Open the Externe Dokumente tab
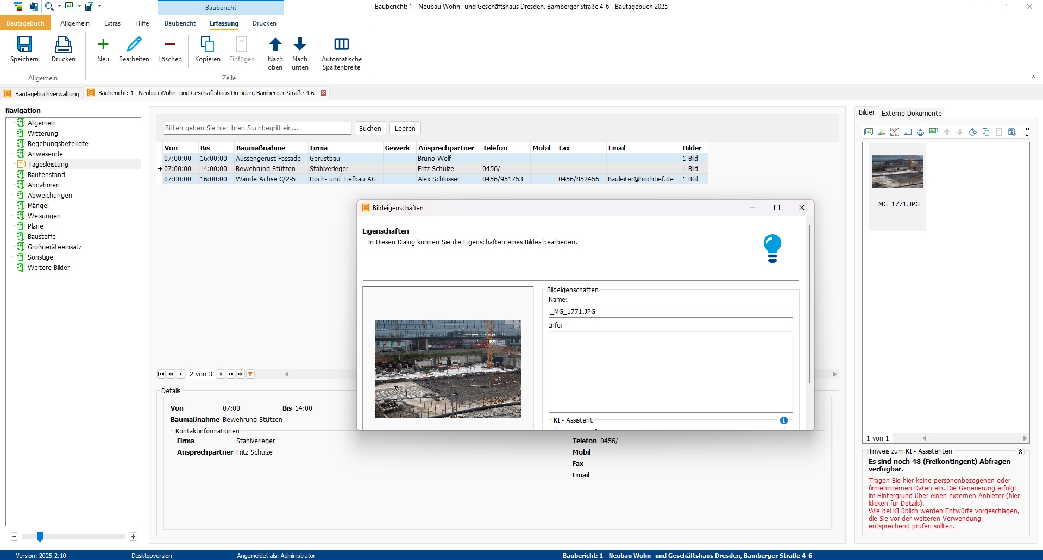The image size is (1043, 560). (911, 113)
